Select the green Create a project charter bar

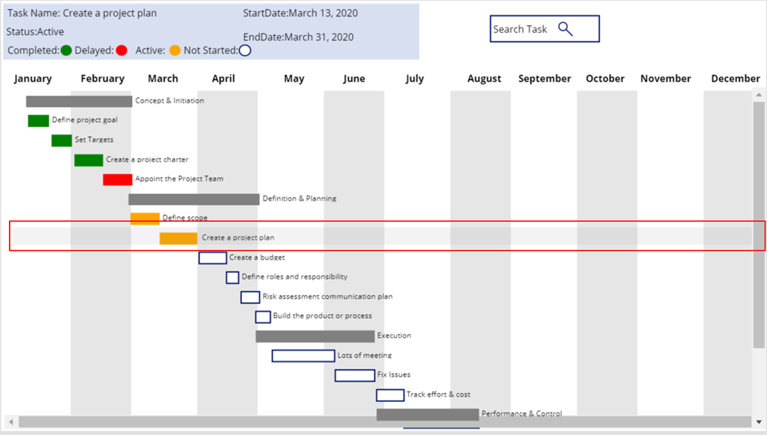coord(88,159)
